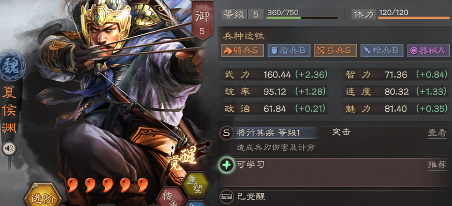This screenshot has height=206, width=452.
Task: Open the 传承 inheritance hexagon
Action: click(x=170, y=198)
